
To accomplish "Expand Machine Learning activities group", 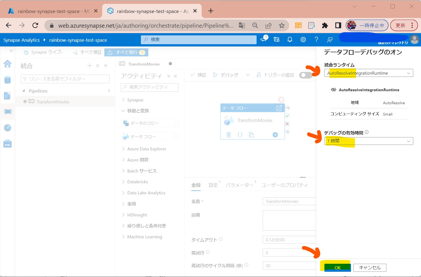I will coord(142,237).
